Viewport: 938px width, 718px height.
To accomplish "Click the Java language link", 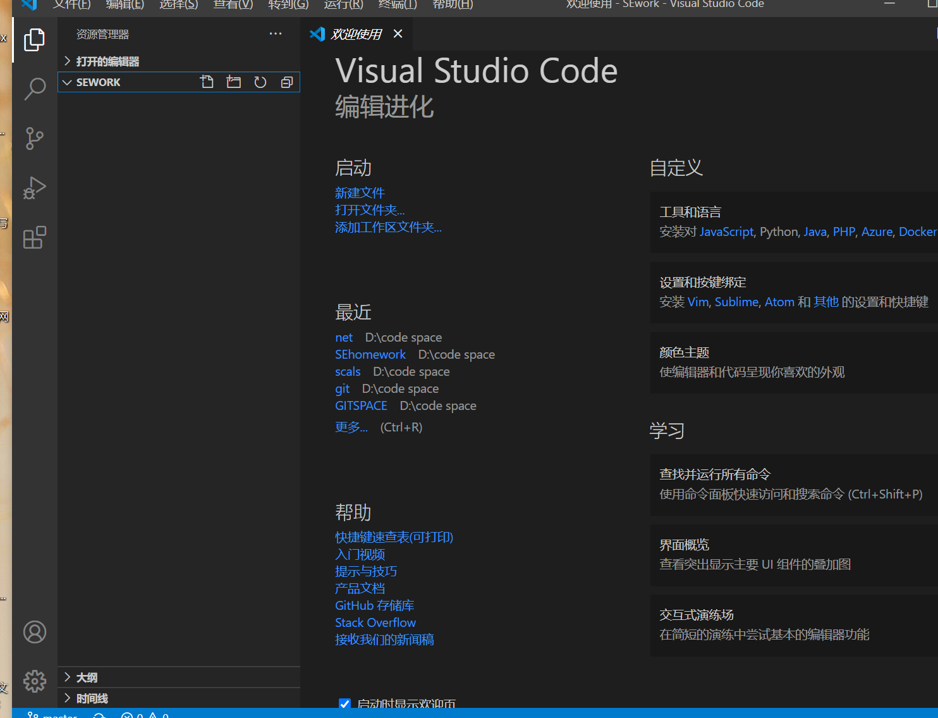I will pos(815,232).
